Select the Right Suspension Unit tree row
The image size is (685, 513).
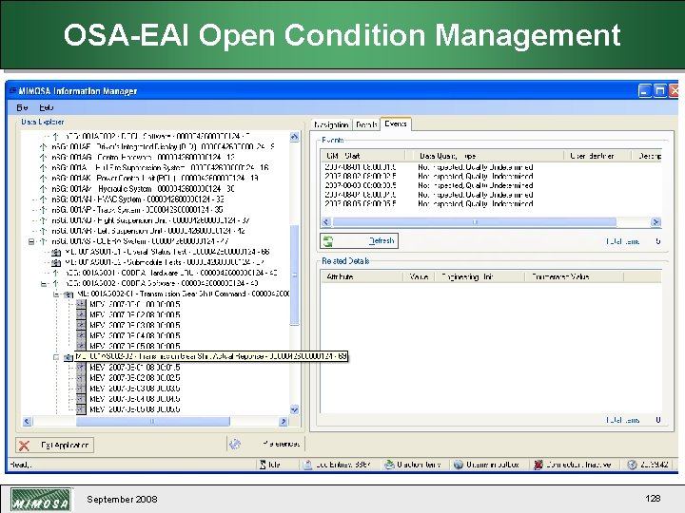click(150, 220)
